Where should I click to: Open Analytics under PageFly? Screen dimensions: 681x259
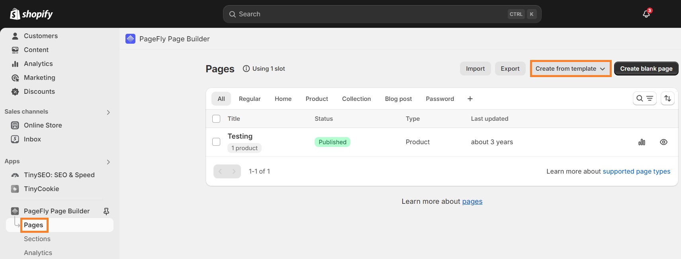pos(38,253)
